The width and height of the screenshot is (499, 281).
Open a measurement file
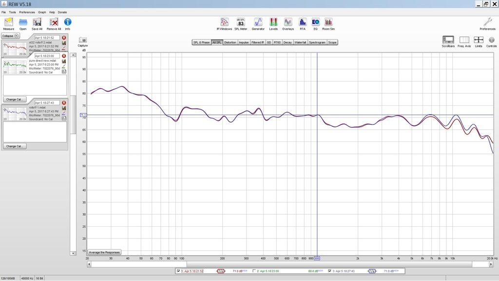click(23, 24)
